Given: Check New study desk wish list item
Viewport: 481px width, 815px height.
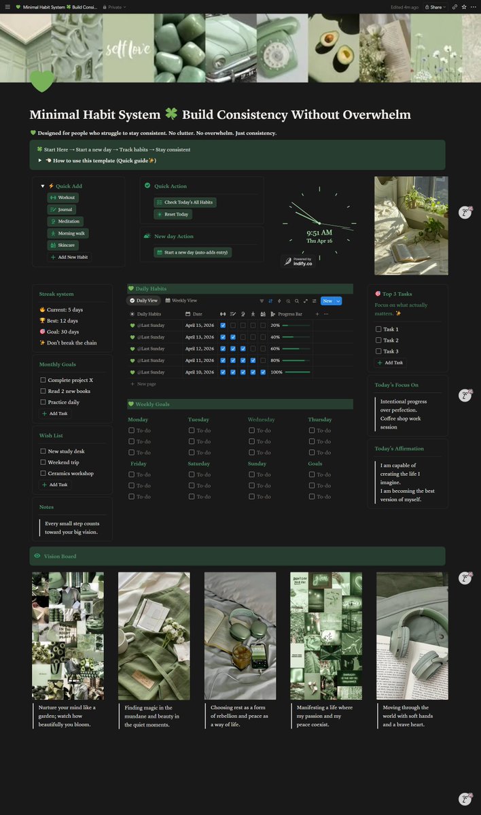Looking at the screenshot, I should [43, 451].
